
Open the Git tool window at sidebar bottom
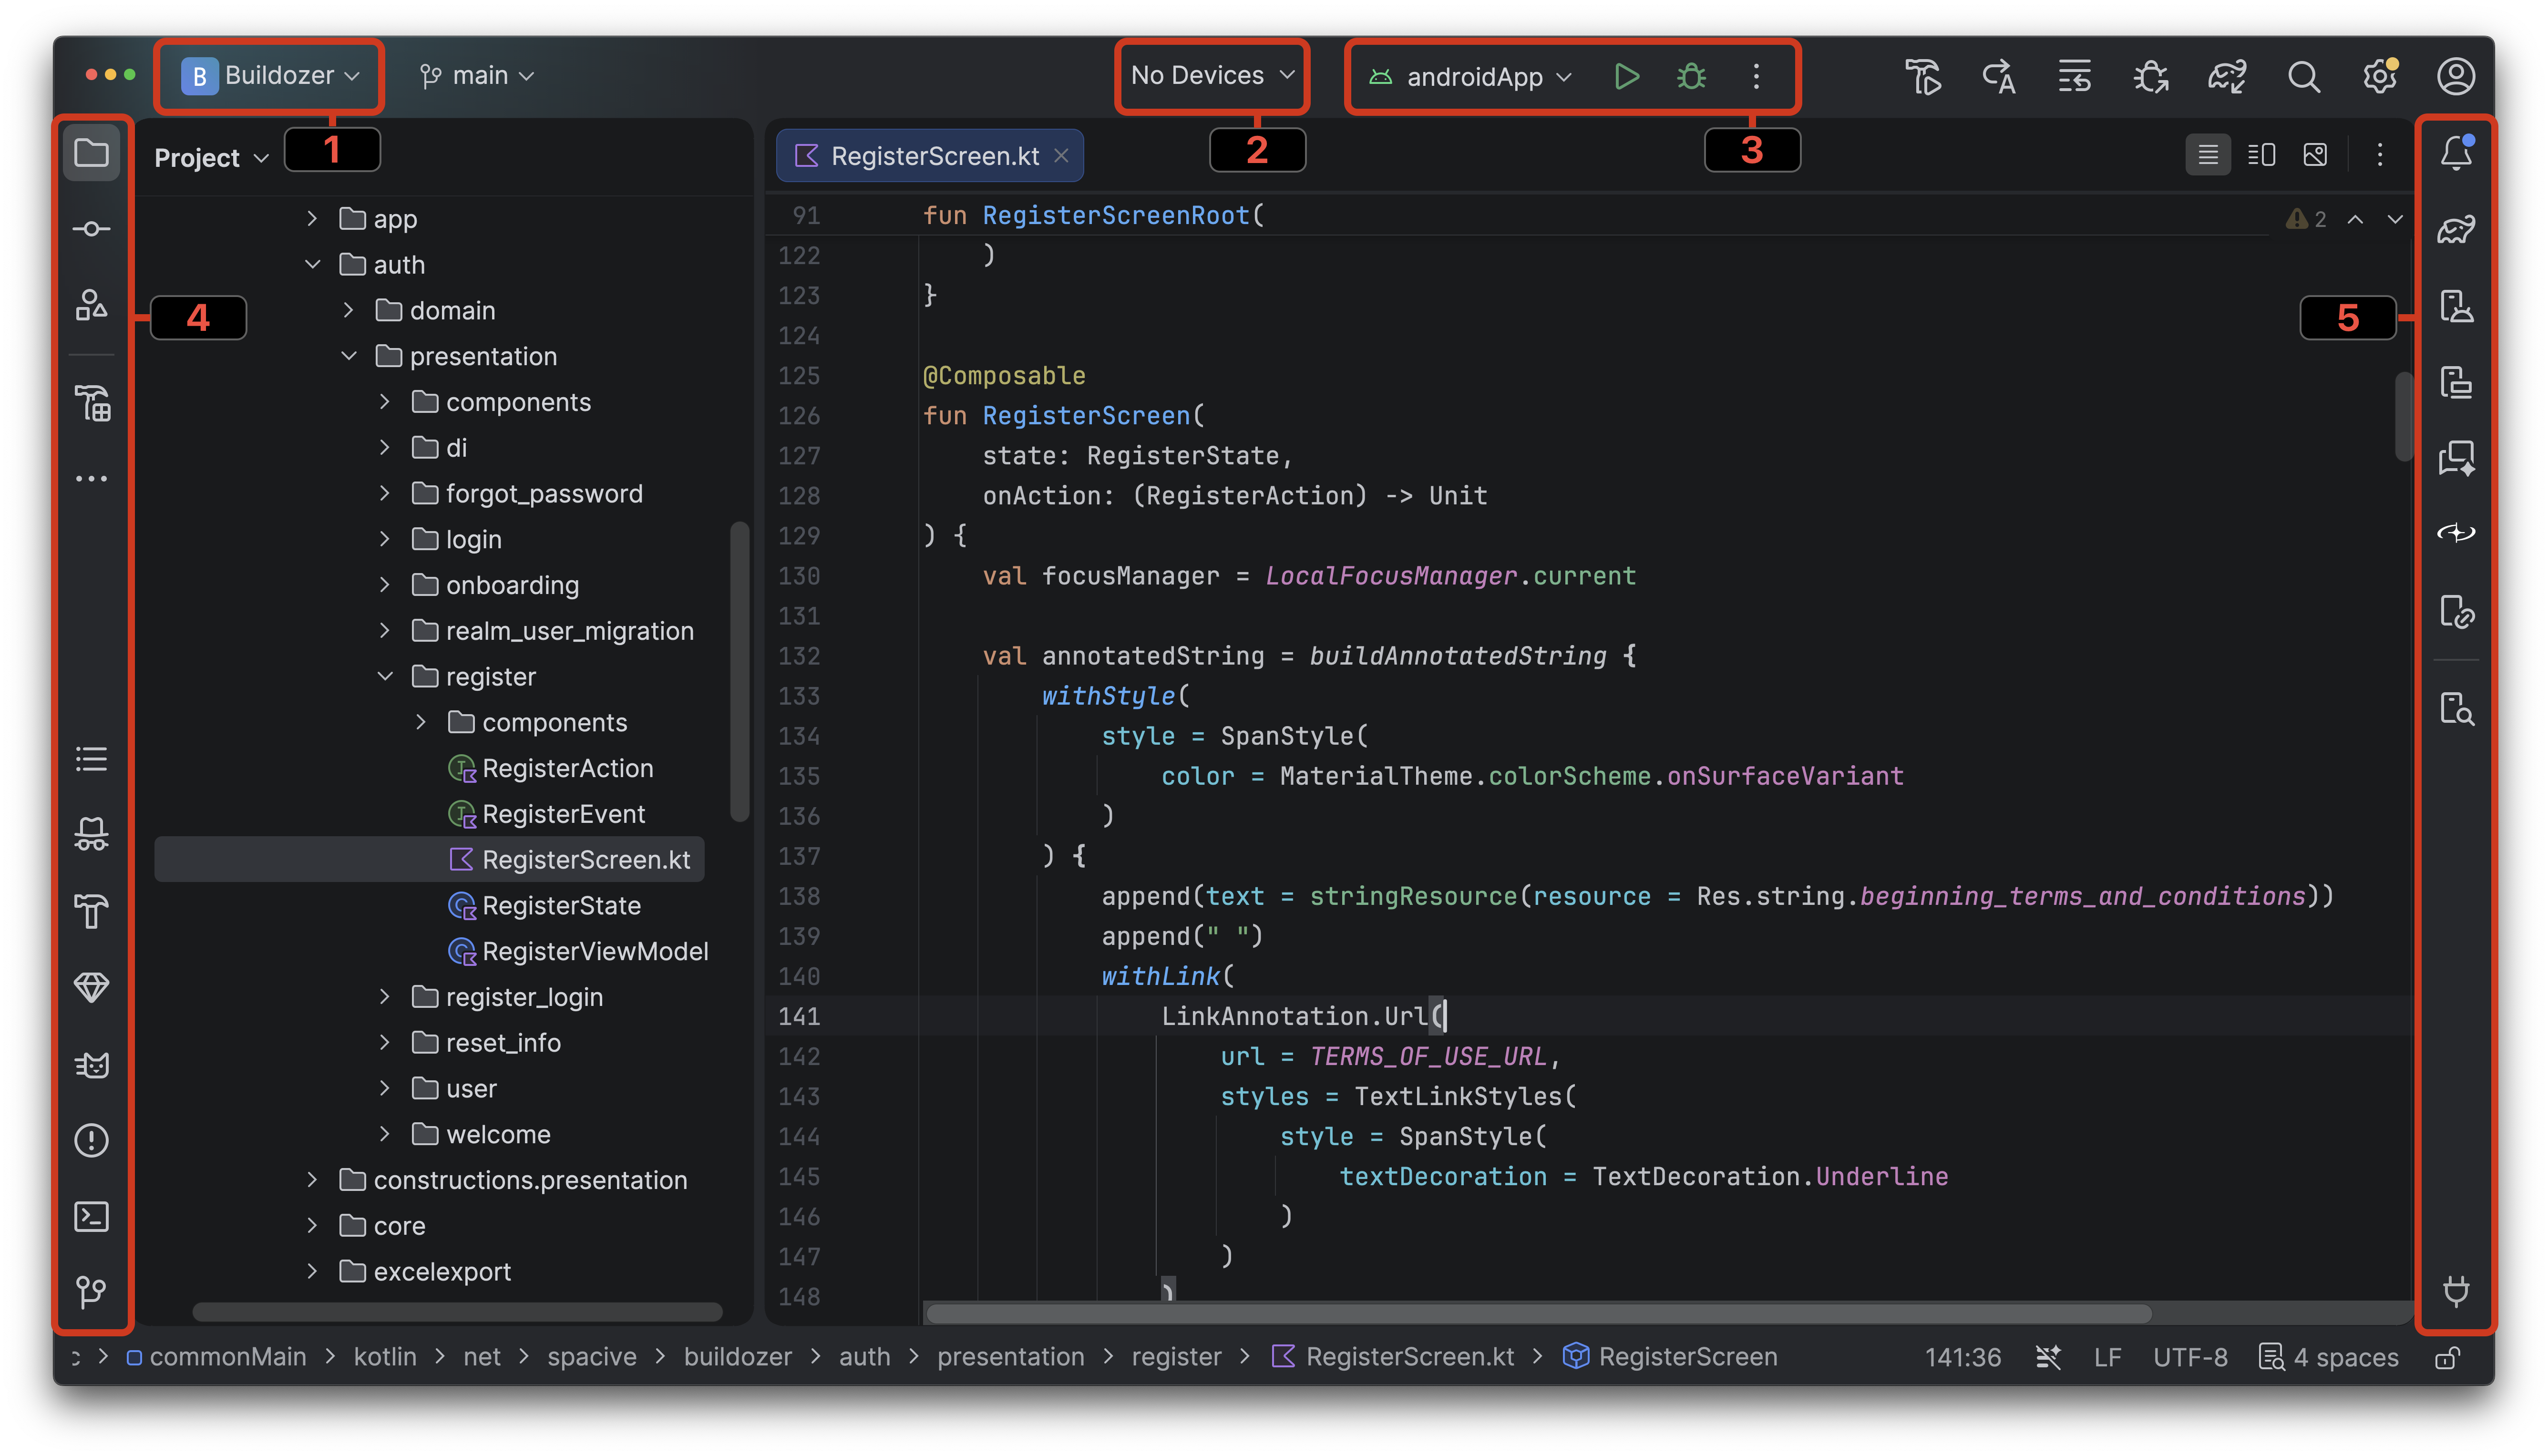(x=91, y=1292)
